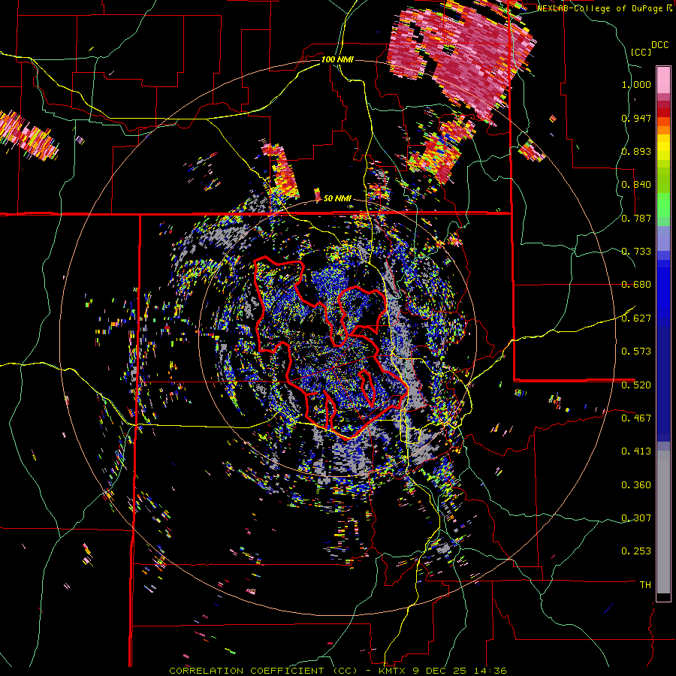The image size is (676, 676).
Task: Click the 0.253 scale value
Action: coord(636,551)
